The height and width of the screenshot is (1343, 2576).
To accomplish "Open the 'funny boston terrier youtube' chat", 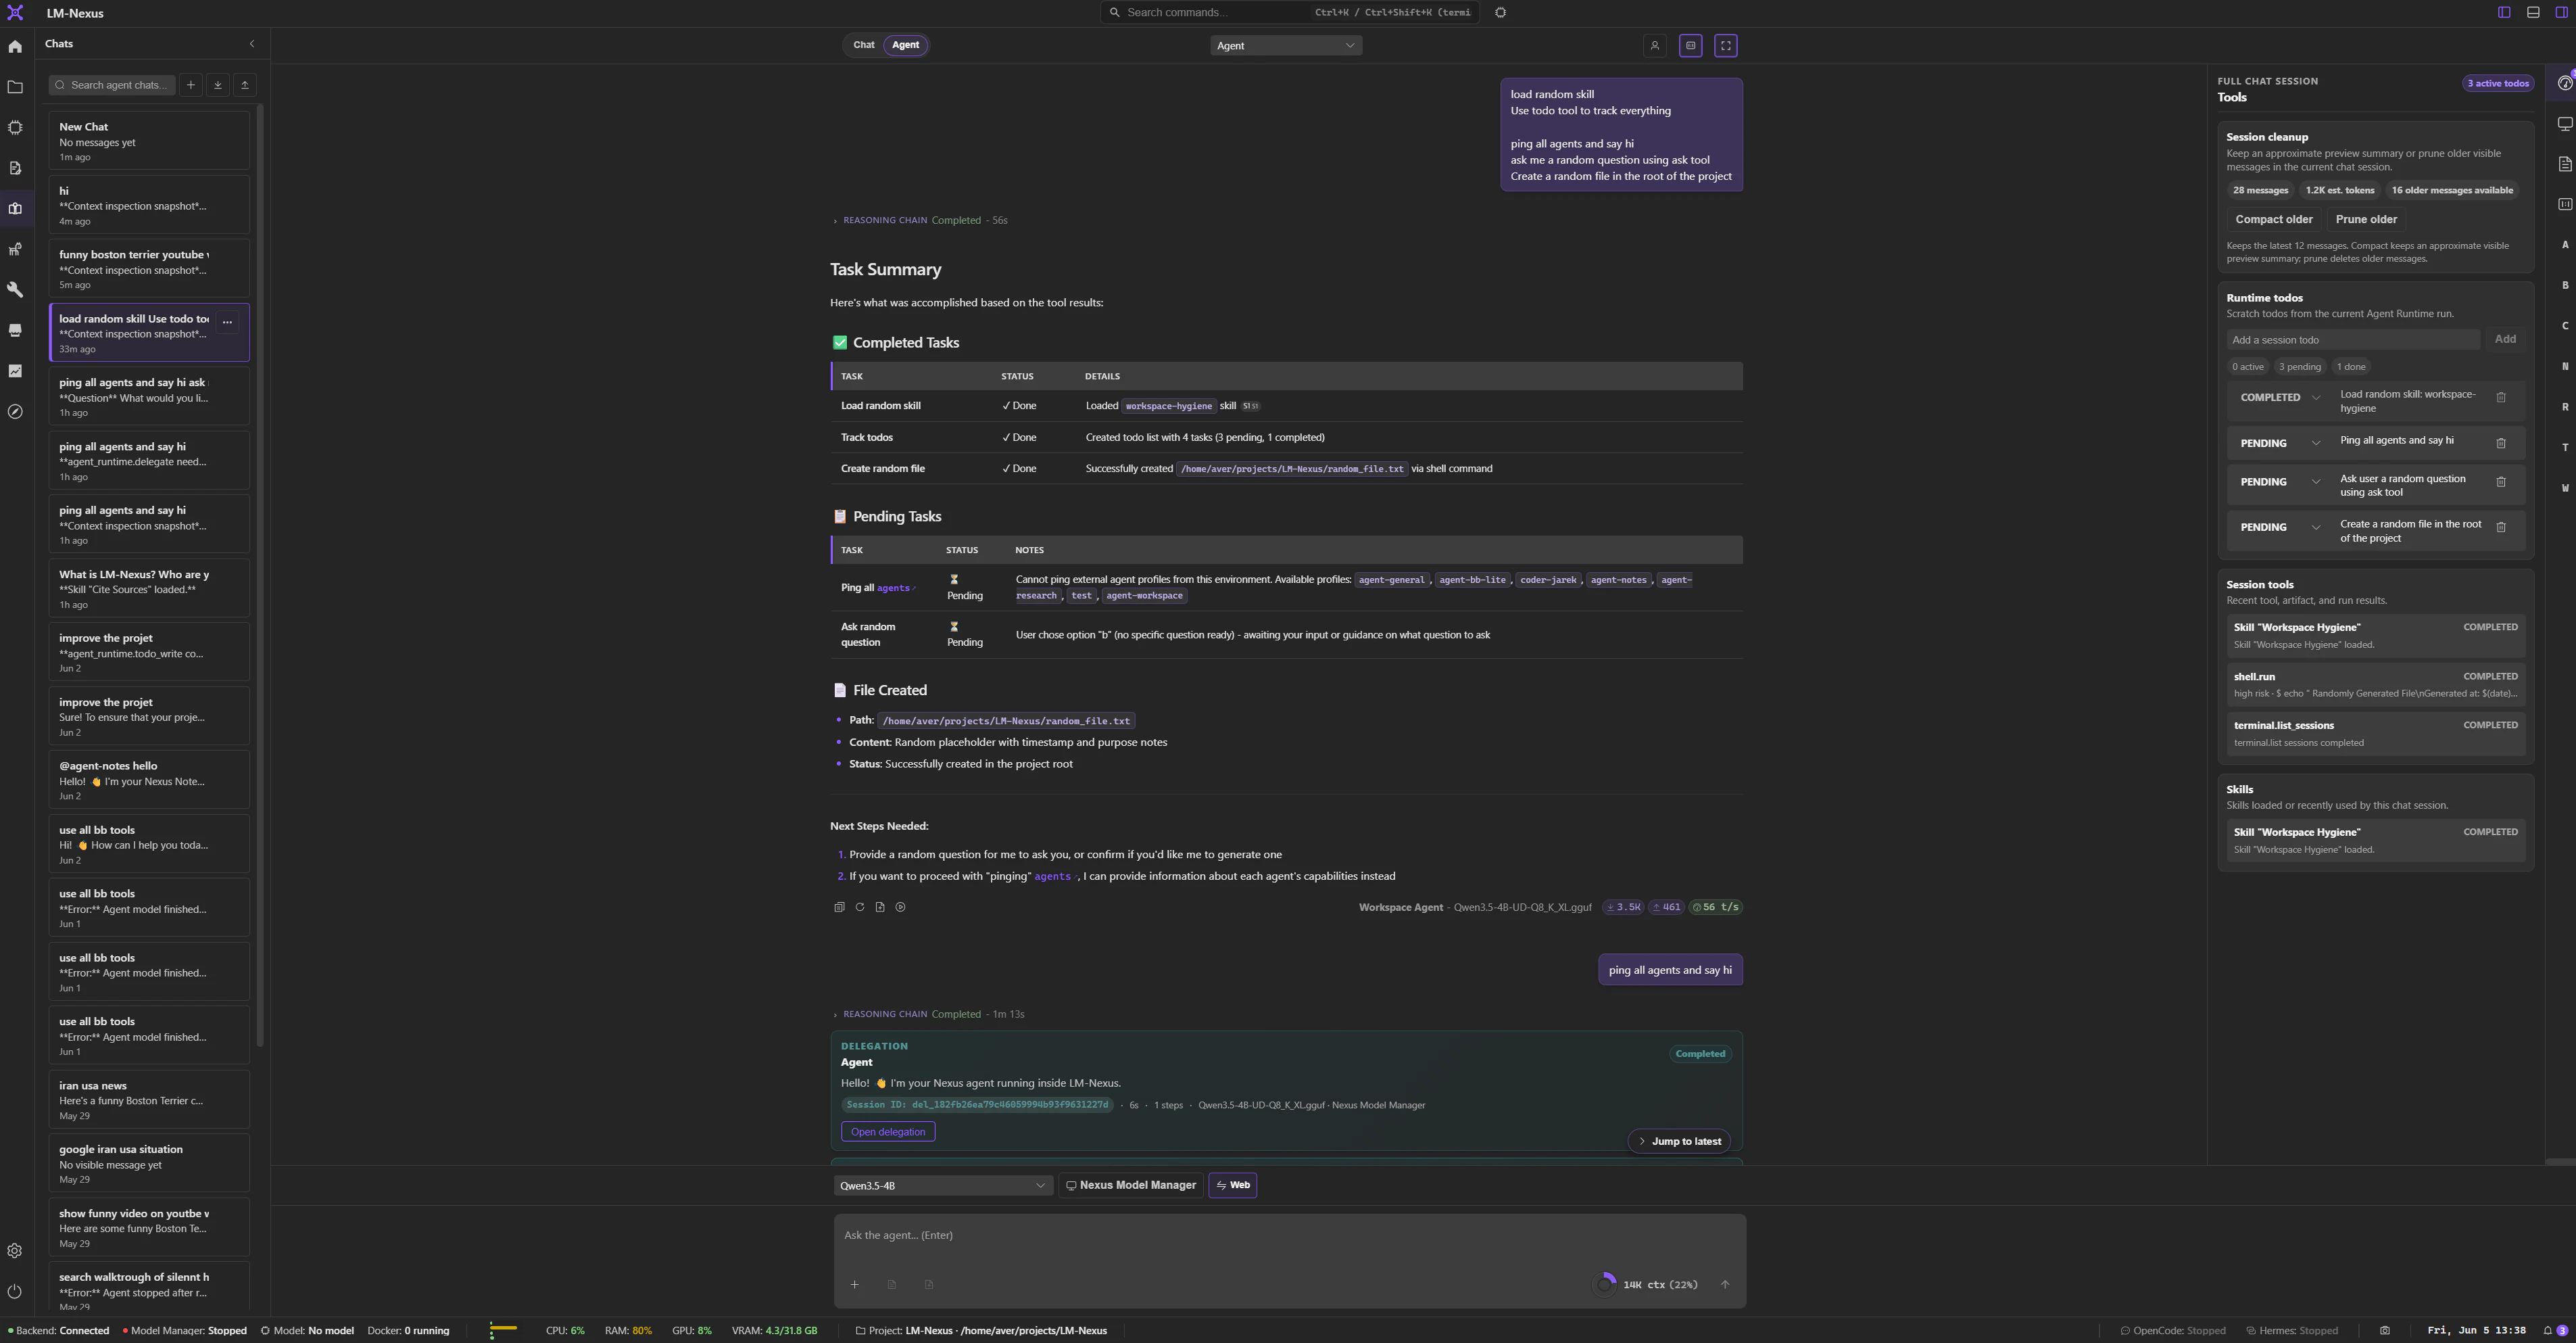I will point(149,269).
